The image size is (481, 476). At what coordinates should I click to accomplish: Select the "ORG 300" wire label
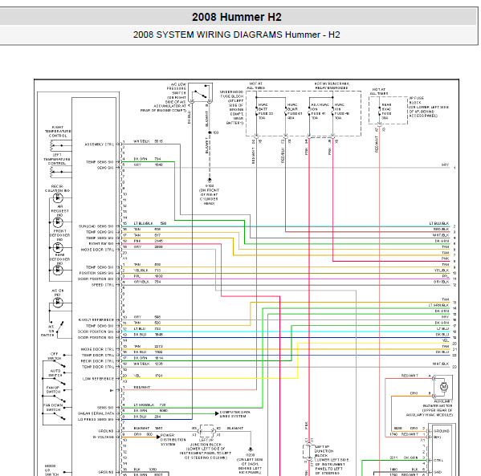pyautogui.click(x=143, y=434)
